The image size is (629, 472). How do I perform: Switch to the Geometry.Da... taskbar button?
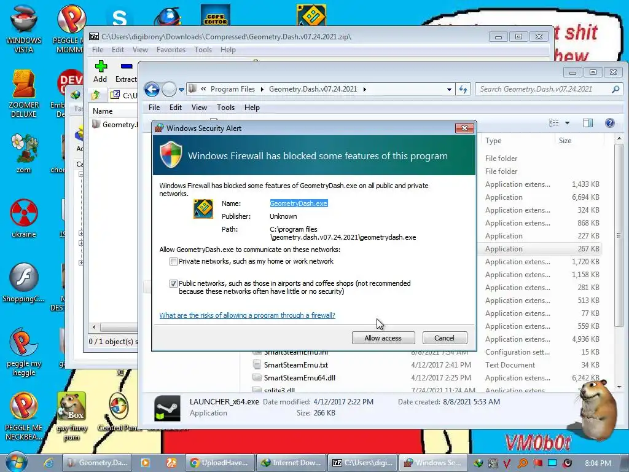click(x=97, y=463)
